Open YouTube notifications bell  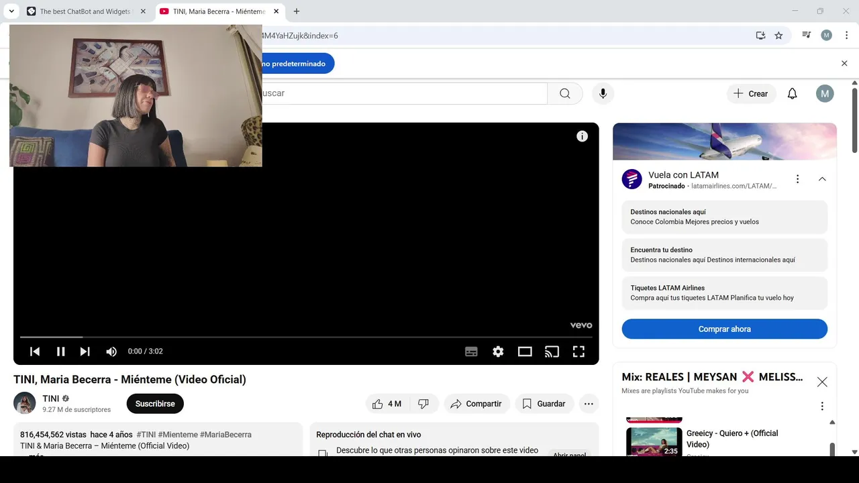(792, 93)
